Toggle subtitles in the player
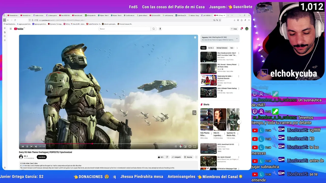Screen dimensions: 326x183 176,146
